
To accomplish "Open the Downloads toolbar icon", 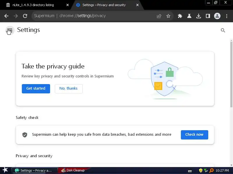I will pyautogui.click(x=199, y=16).
